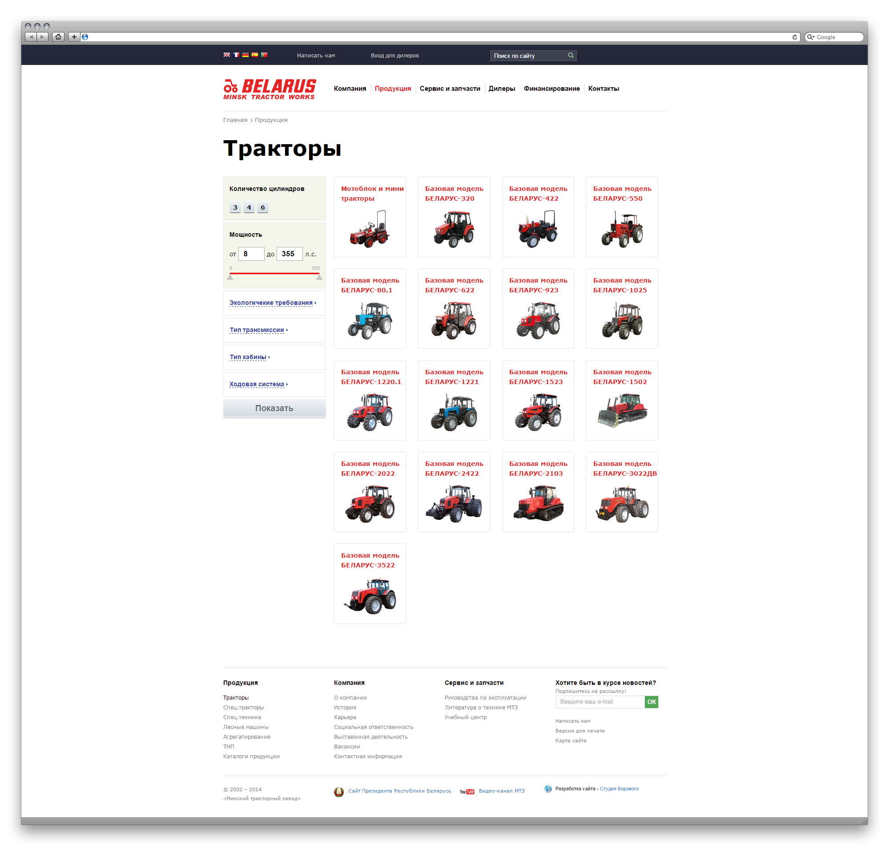
Task: Click the minimum power field showing 8
Action: pos(251,254)
